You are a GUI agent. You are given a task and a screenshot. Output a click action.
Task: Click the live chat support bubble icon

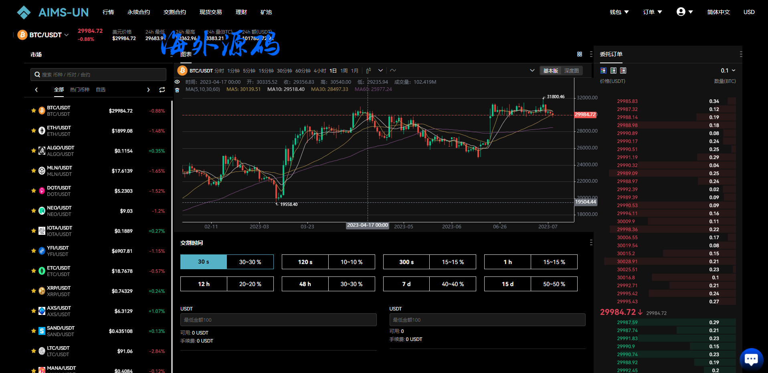(751, 359)
